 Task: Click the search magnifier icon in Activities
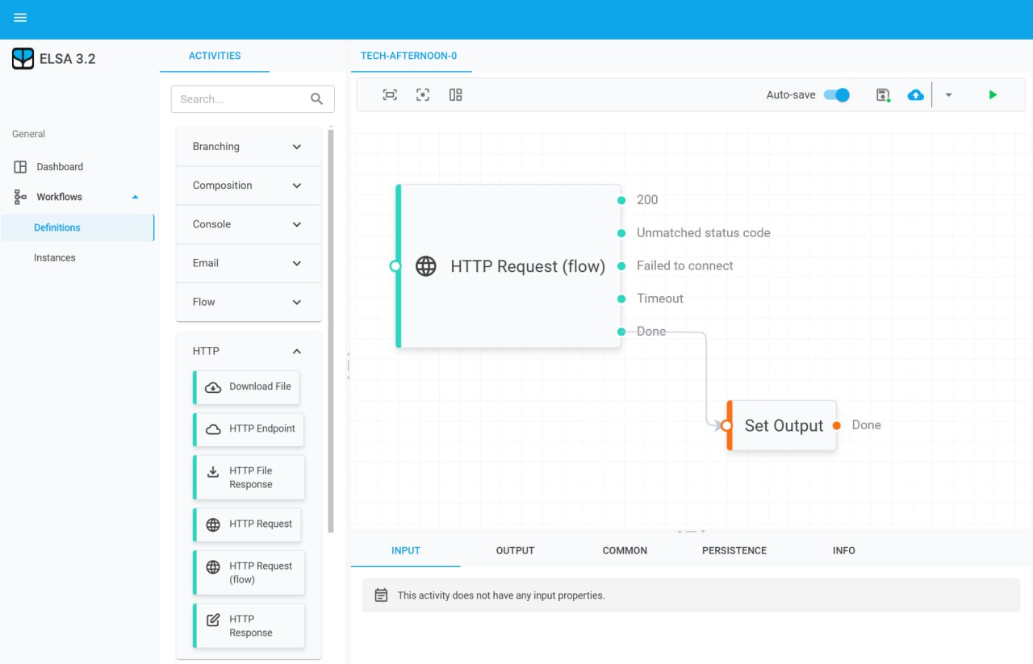point(317,99)
